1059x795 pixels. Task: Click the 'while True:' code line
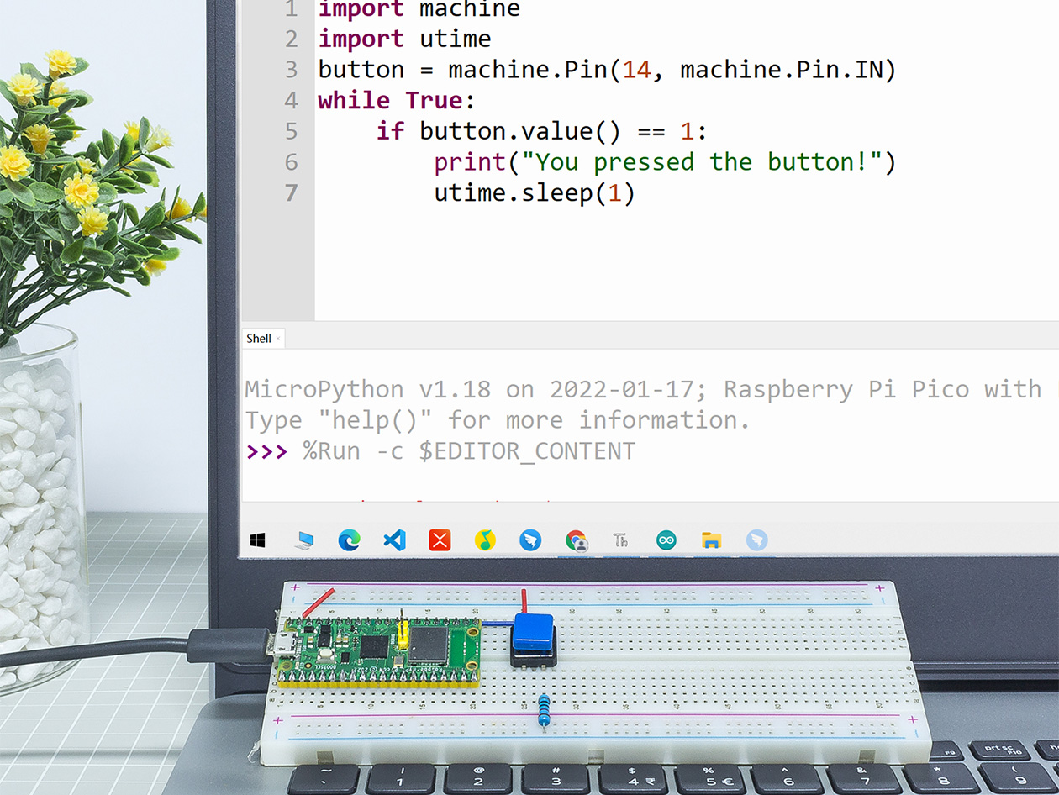(x=397, y=101)
